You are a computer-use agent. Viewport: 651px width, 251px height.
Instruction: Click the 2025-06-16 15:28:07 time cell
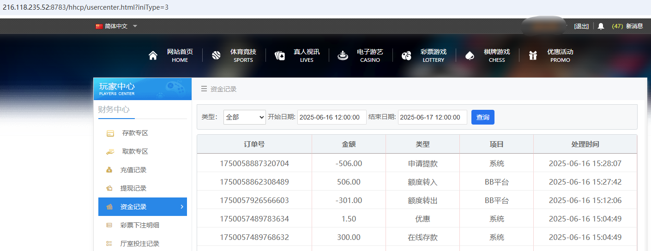coord(585,163)
